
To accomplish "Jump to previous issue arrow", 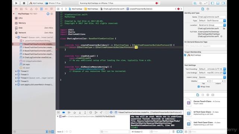I will [176, 9].
